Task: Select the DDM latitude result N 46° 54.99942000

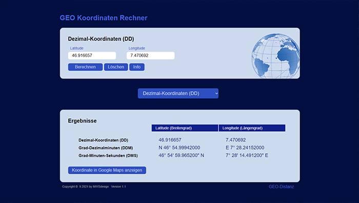Action: tap(180, 148)
